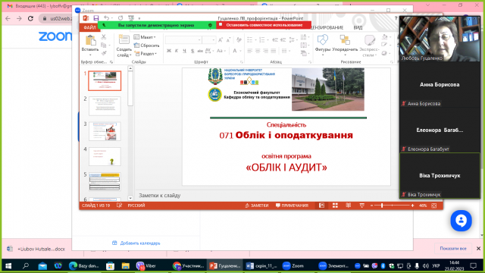The width and height of the screenshot is (485, 273).
Task: Toggle text shadow S button
Action: click(192, 51)
